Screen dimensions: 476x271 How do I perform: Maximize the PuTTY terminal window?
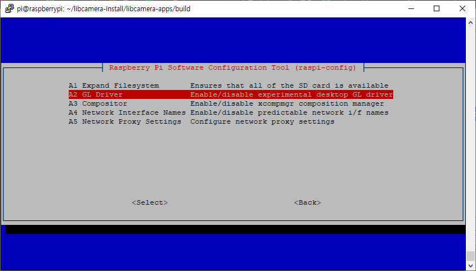click(x=437, y=8)
